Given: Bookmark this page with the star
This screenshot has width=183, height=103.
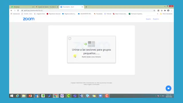Looking at the screenshot, I should click(x=154, y=11).
